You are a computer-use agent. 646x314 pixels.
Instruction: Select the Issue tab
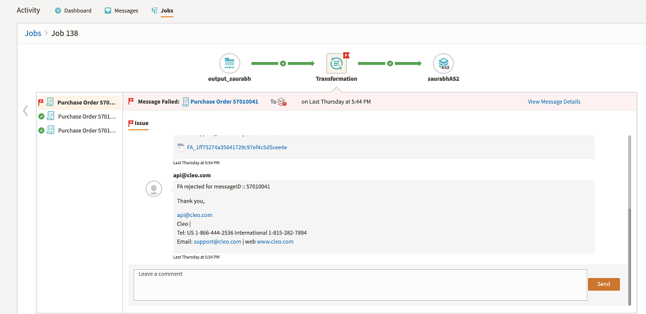[x=138, y=123]
